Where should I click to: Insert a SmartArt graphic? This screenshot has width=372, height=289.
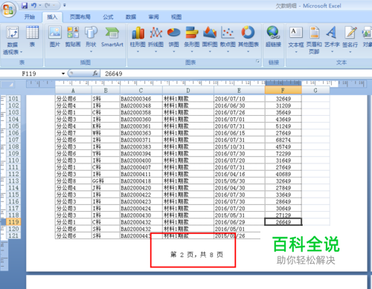pyautogui.click(x=112, y=36)
